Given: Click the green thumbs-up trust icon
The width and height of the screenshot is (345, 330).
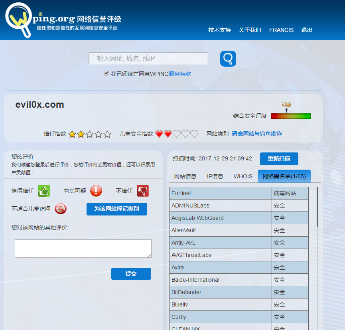Looking at the screenshot, I should pyautogui.click(x=44, y=191).
